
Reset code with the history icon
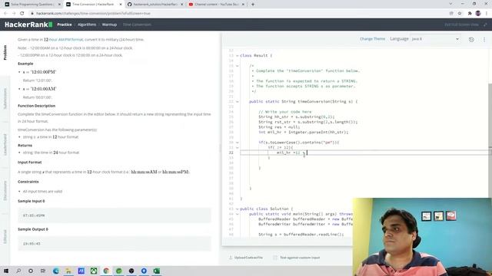[471, 39]
